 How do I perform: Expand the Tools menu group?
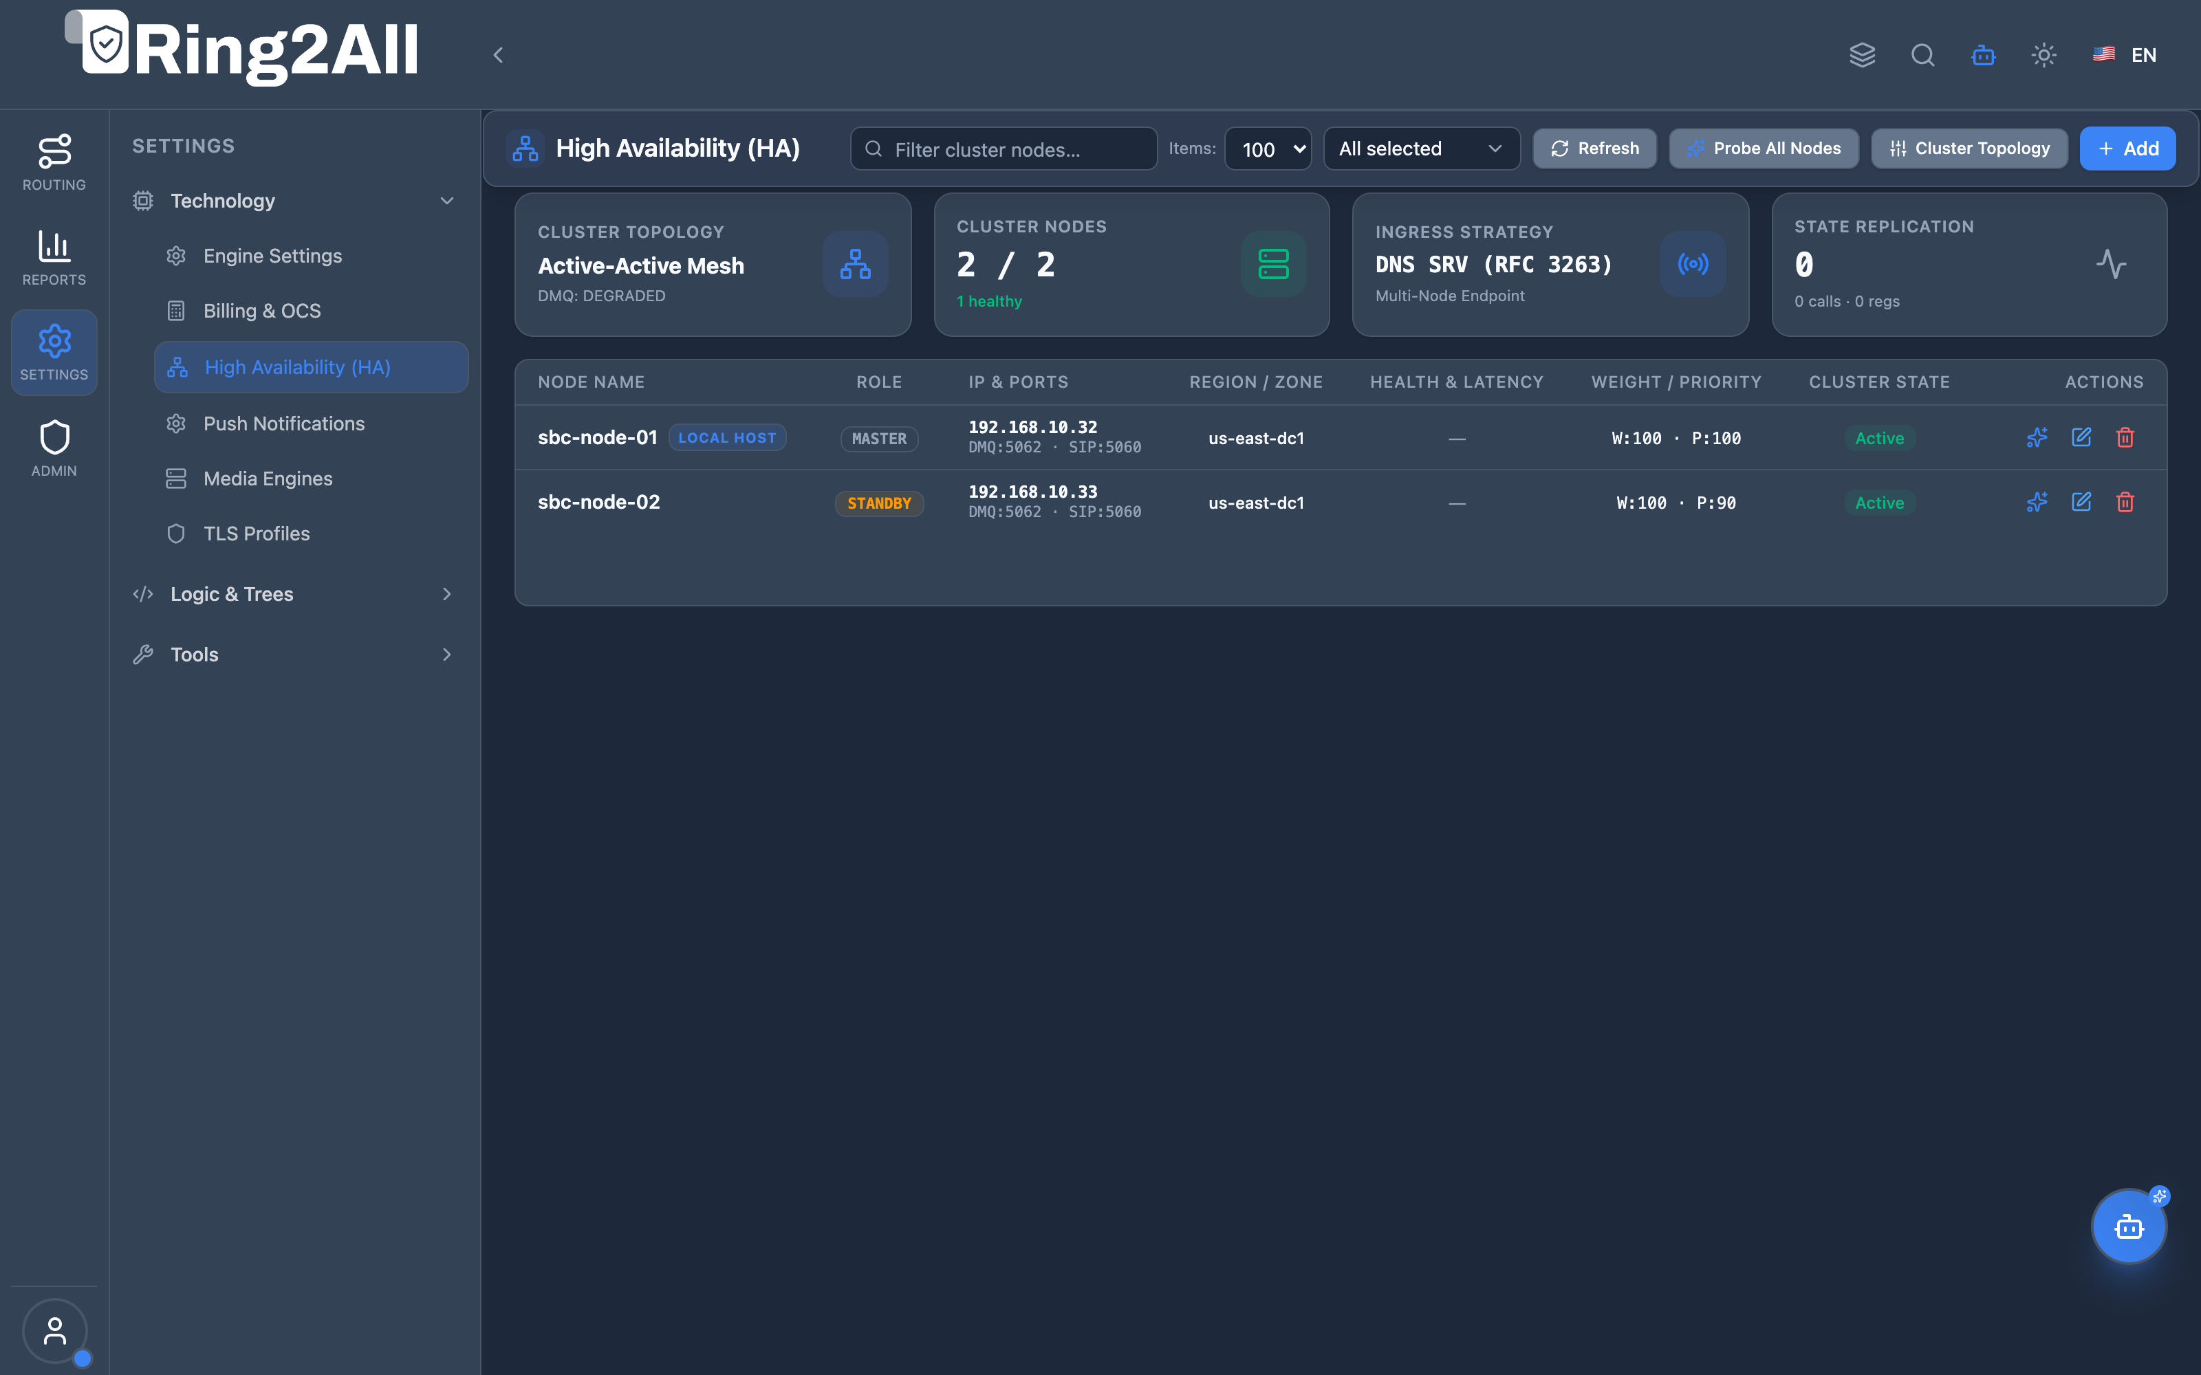point(294,654)
